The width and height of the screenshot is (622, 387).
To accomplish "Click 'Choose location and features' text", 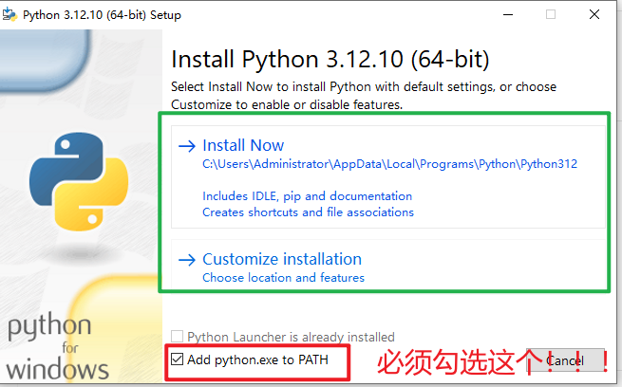I will click(x=283, y=278).
